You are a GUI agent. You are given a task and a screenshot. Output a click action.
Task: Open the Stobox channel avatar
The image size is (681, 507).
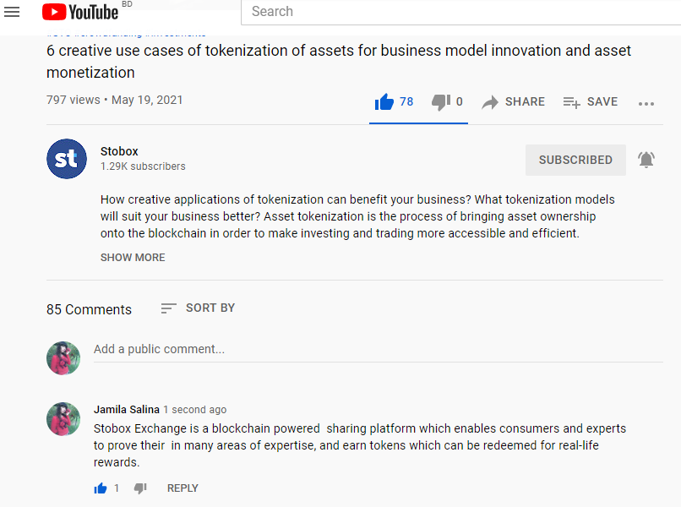click(x=67, y=159)
